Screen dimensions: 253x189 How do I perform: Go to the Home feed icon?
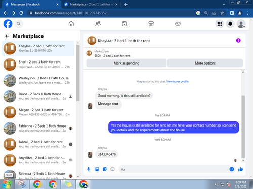click(71, 24)
